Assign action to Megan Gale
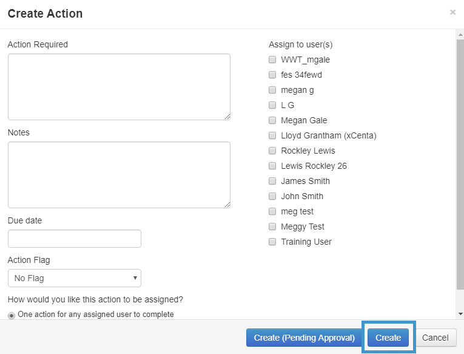The image size is (464, 354). pyautogui.click(x=272, y=120)
